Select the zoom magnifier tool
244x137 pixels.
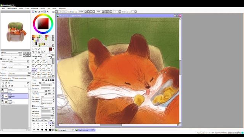pyautogui.click(x=36, y=52)
